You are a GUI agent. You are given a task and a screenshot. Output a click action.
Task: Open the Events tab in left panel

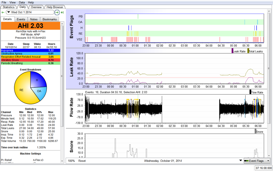pyautogui.click(x=21, y=19)
